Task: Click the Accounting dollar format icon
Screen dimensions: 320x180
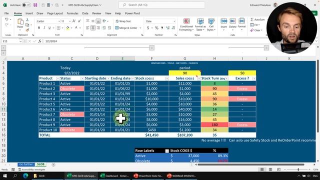Action: [x=148, y=28]
